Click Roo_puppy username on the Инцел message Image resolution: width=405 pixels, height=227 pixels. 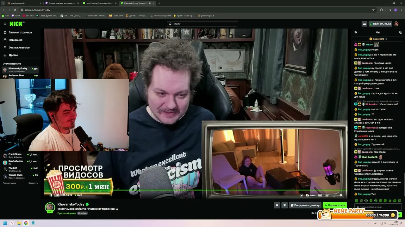pos(364,50)
